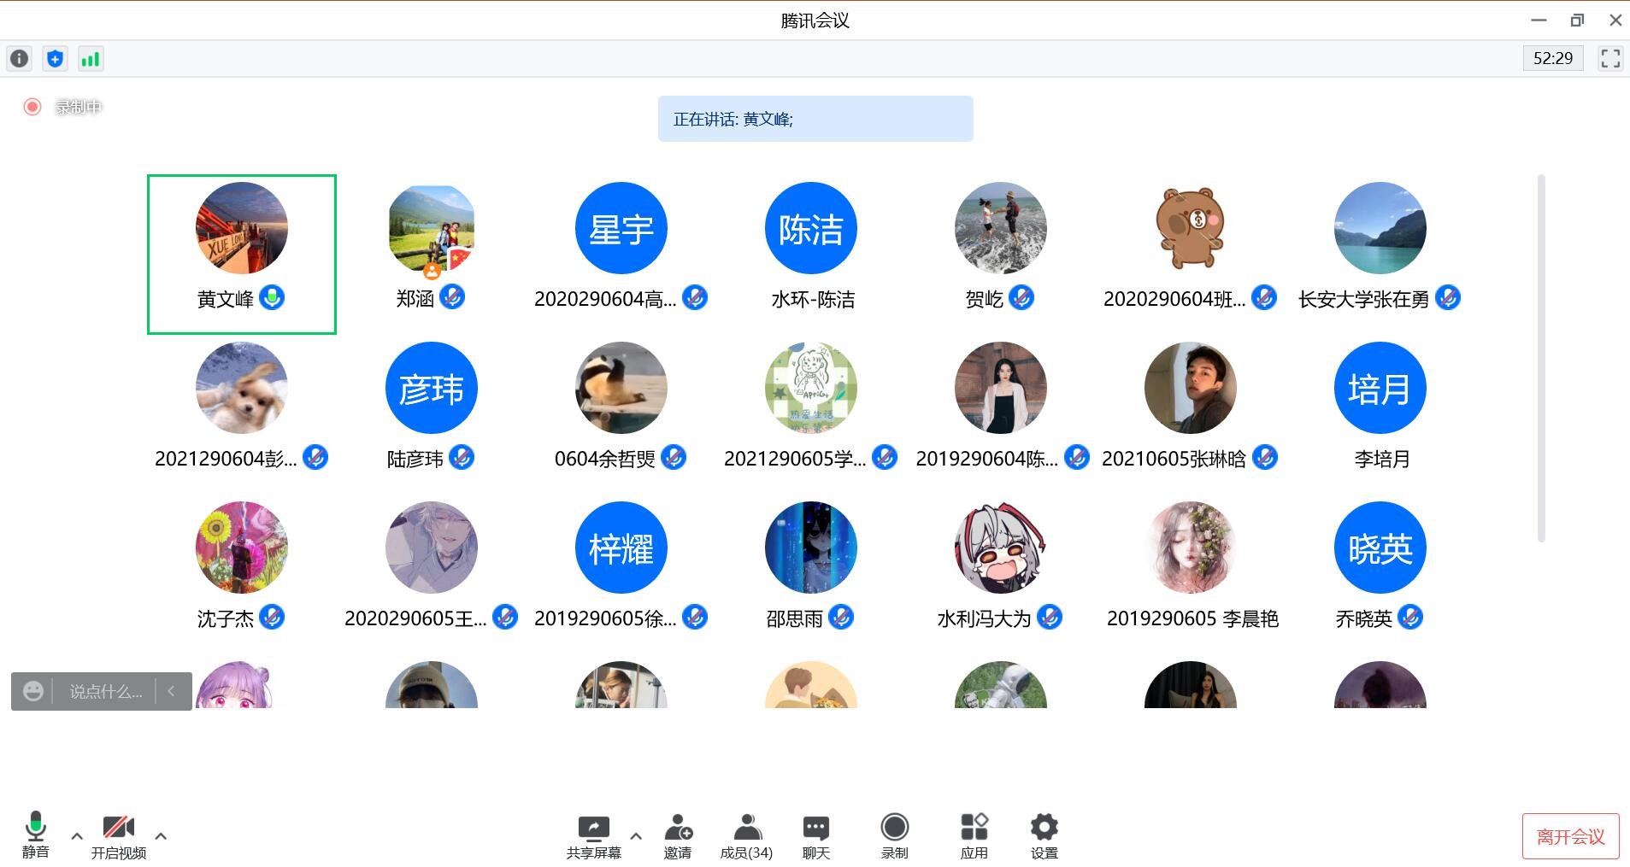
Task: Click the 说点什么 chat input box
Action: (x=105, y=691)
